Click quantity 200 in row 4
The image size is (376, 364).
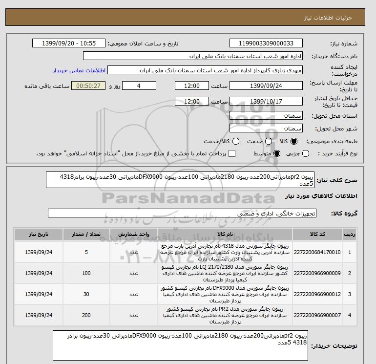pyautogui.click(x=86, y=315)
